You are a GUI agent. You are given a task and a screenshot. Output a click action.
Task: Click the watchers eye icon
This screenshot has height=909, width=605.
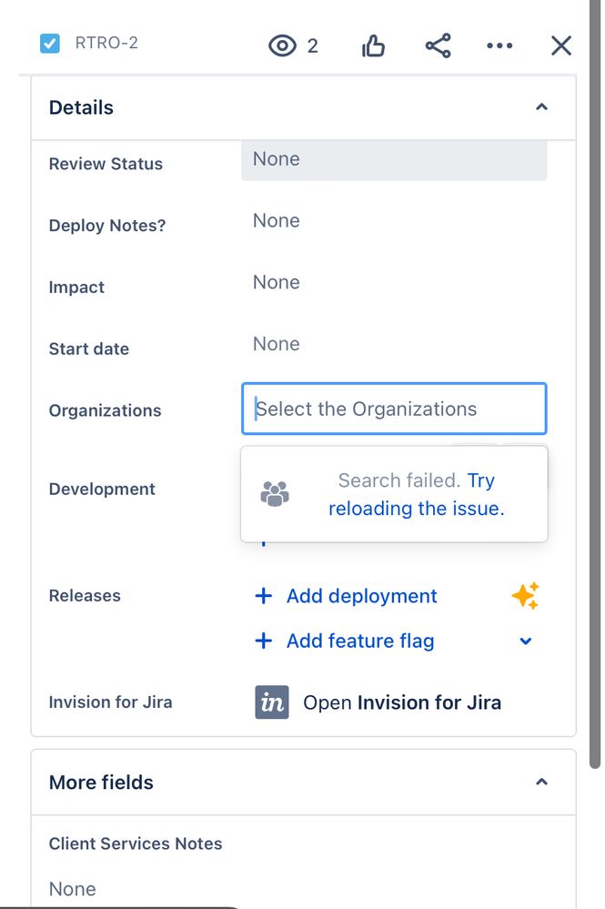(283, 45)
